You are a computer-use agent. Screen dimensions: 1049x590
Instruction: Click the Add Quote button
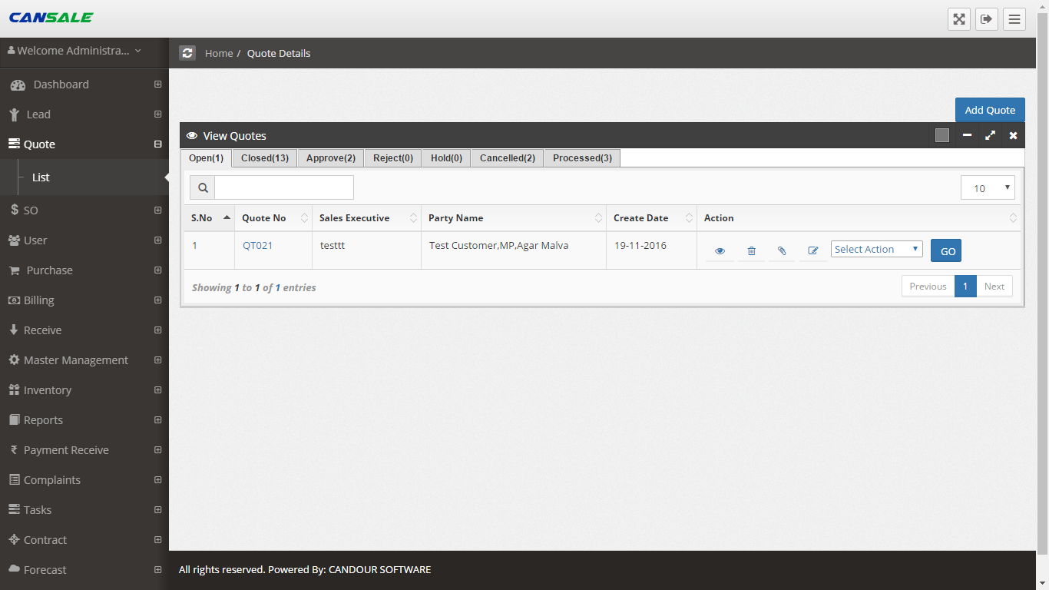click(990, 110)
